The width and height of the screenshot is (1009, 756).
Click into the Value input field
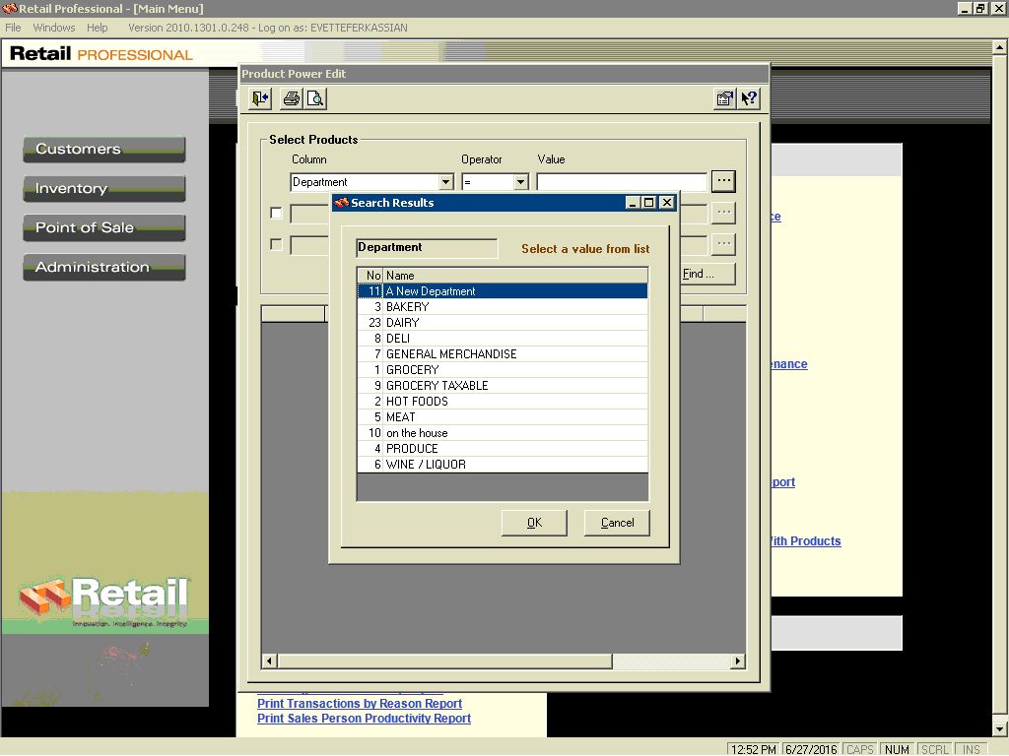tap(622, 182)
